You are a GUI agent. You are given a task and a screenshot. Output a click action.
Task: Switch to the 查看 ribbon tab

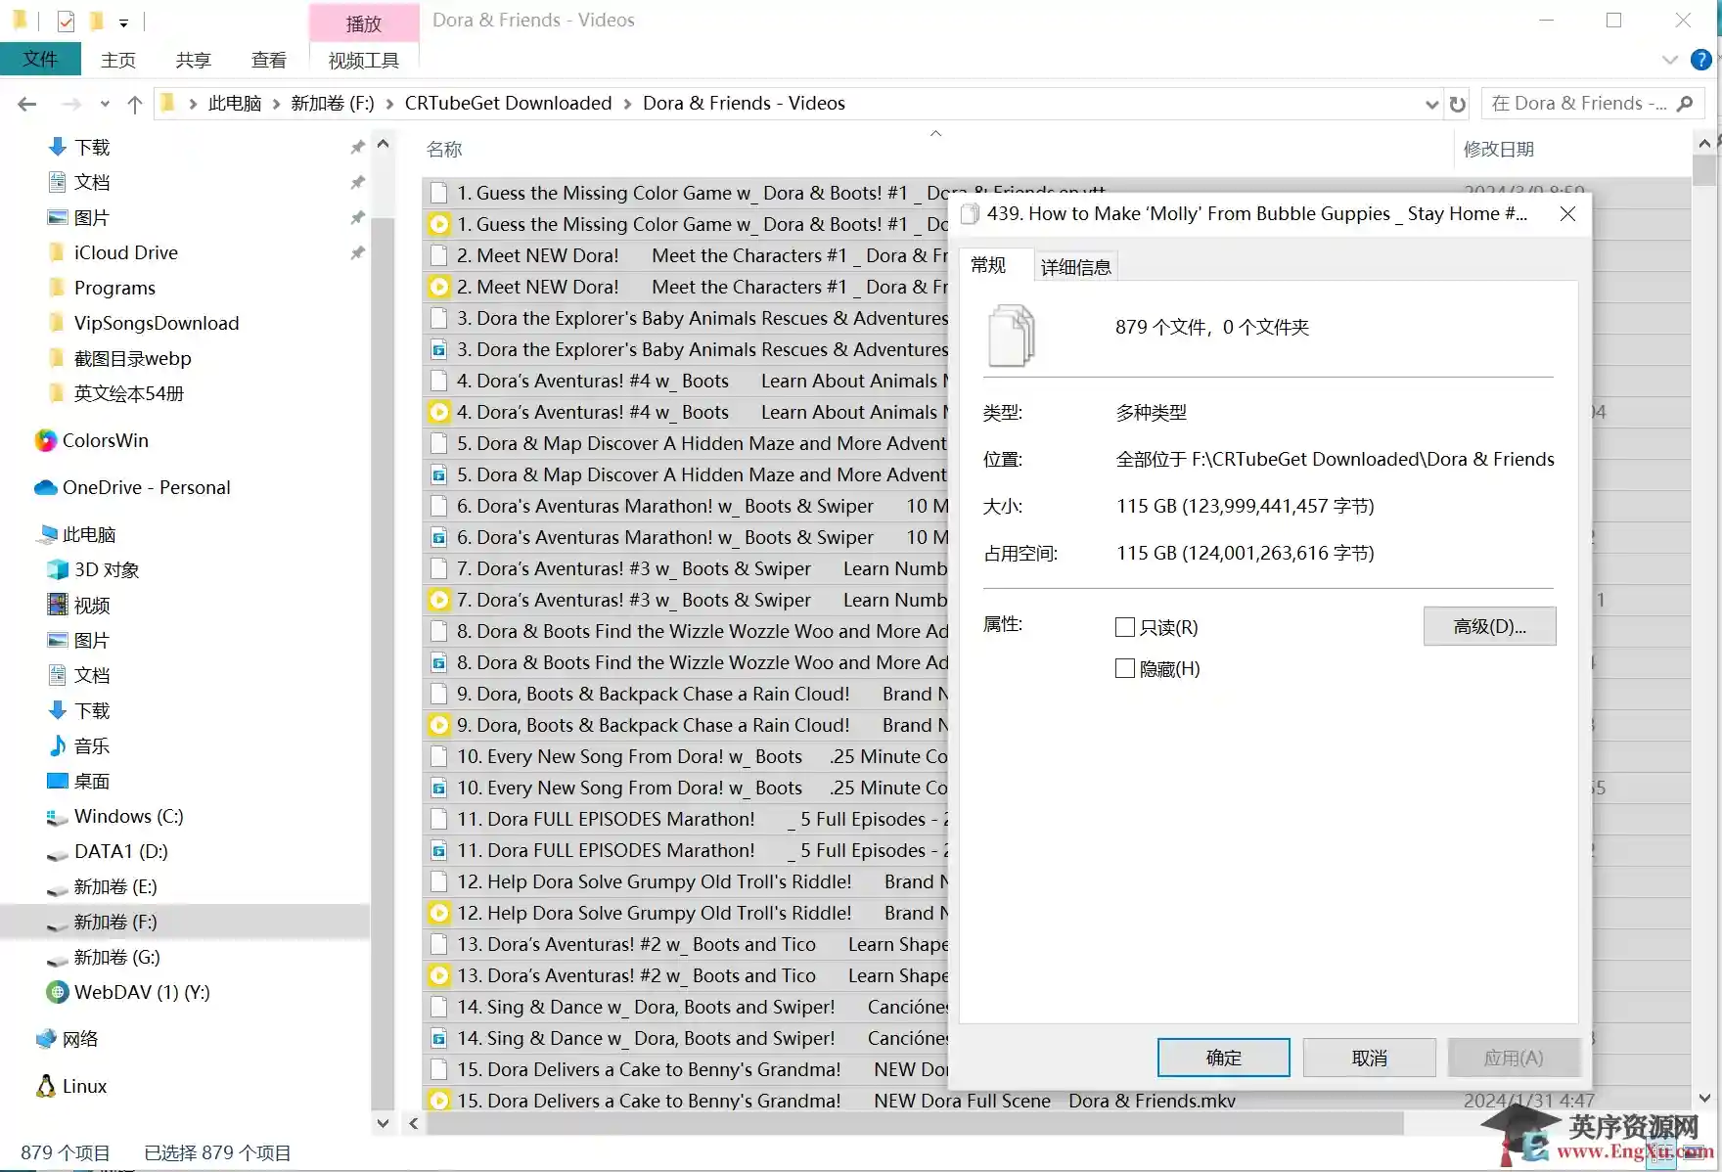click(x=269, y=60)
